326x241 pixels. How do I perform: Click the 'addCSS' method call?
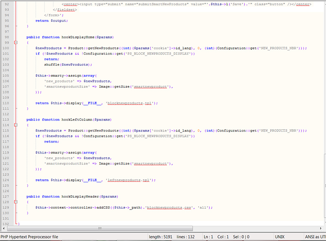[x=103, y=208]
